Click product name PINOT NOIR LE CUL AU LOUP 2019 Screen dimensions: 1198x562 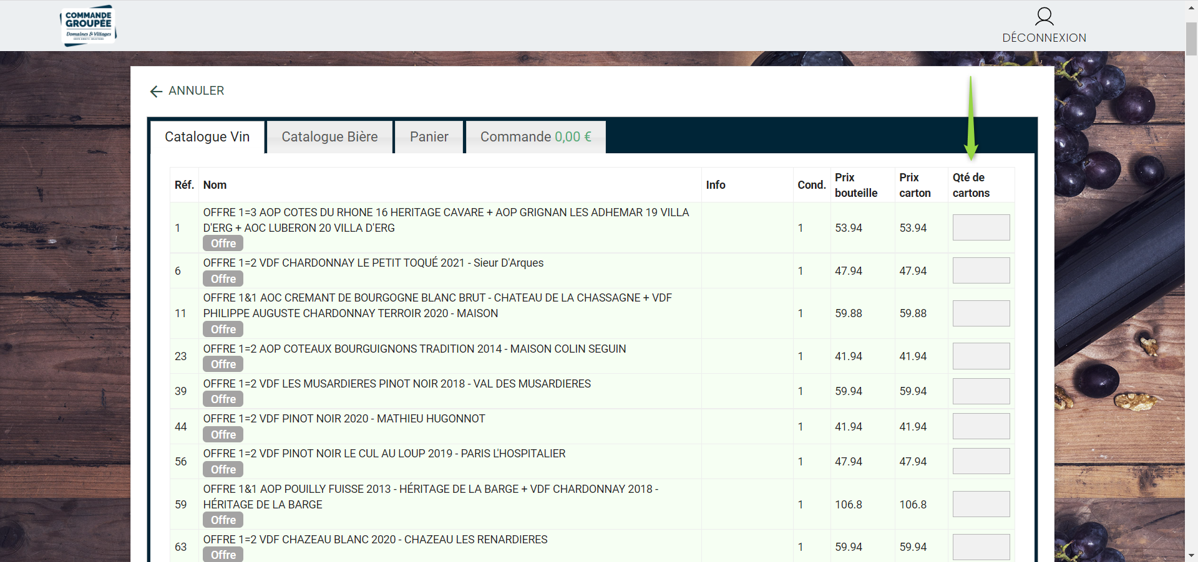[x=384, y=454]
